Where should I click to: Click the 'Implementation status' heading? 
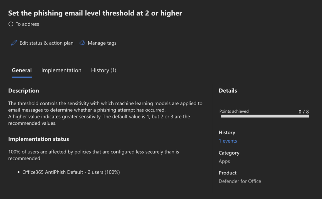click(38, 139)
